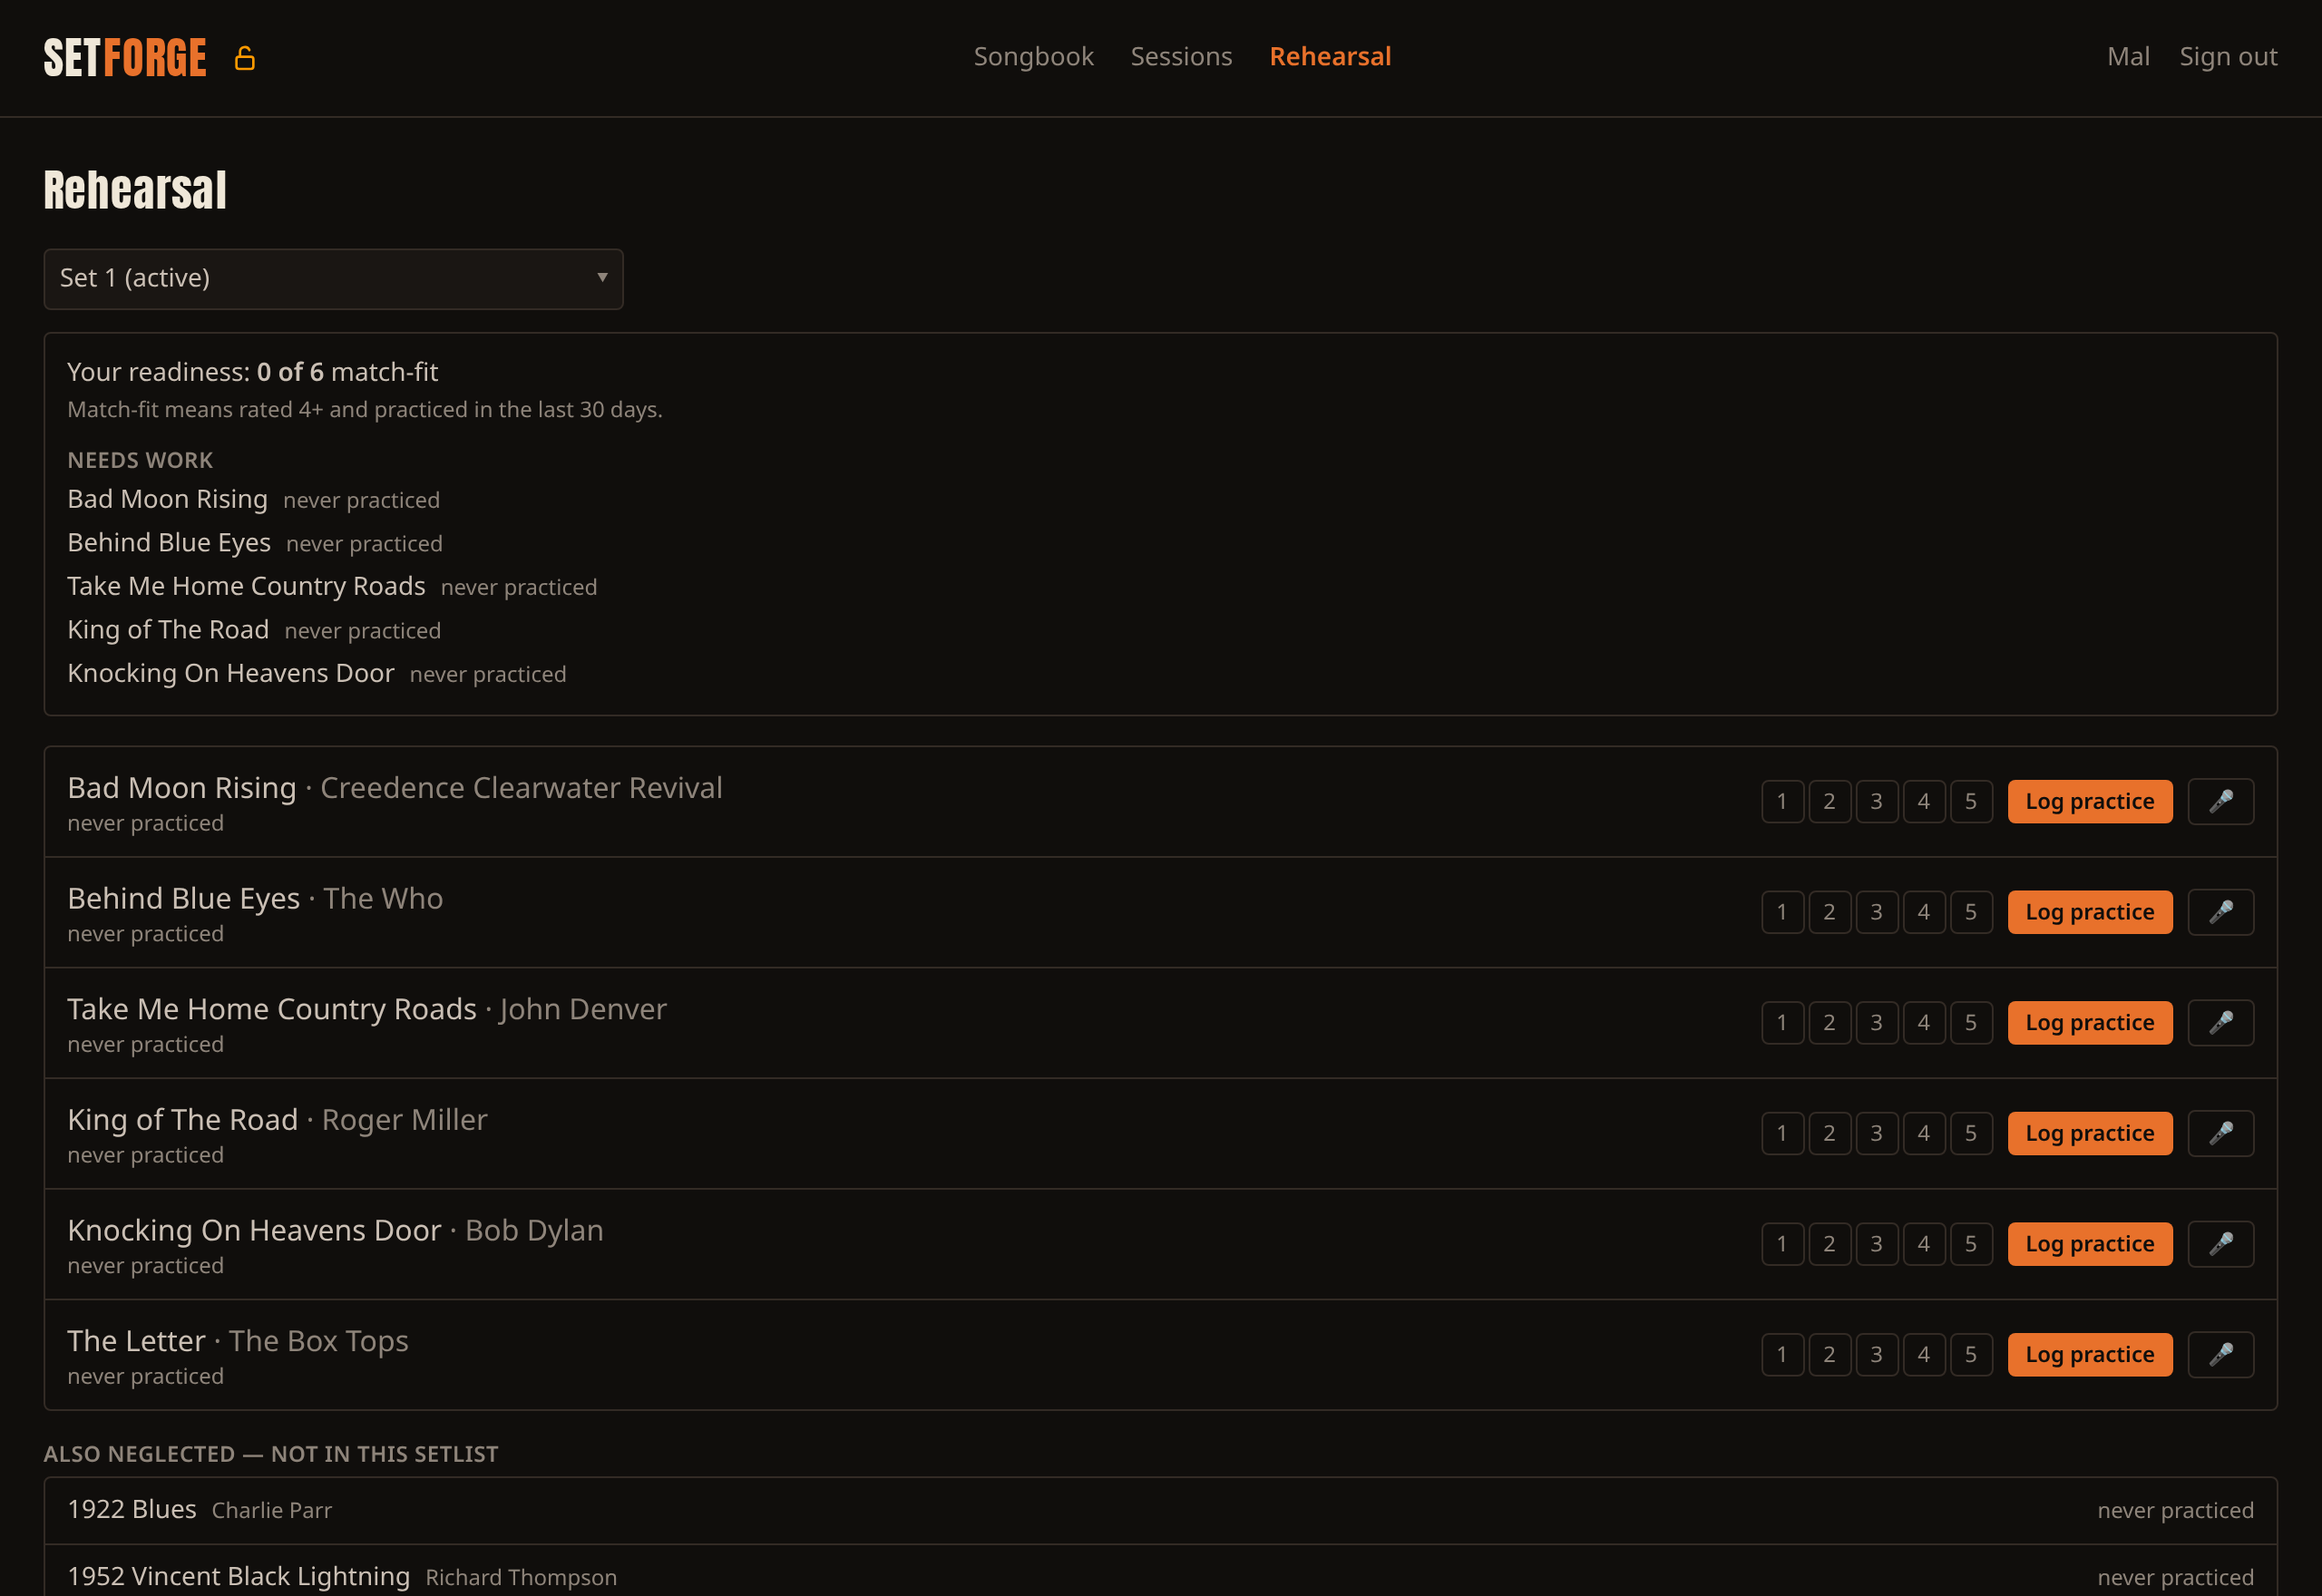
Task: Rate King of The Road a 5
Action: click(x=1970, y=1133)
